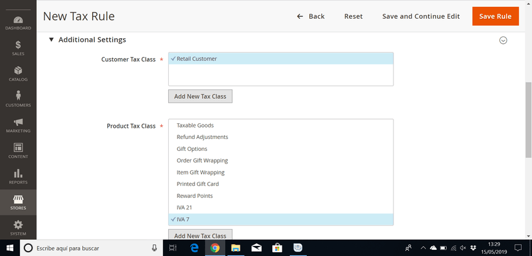Click Save and Continue Edit
The width and height of the screenshot is (532, 256).
(x=420, y=16)
